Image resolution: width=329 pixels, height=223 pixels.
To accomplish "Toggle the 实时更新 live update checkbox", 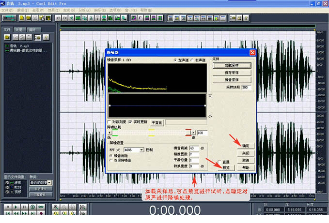I will [130, 122].
